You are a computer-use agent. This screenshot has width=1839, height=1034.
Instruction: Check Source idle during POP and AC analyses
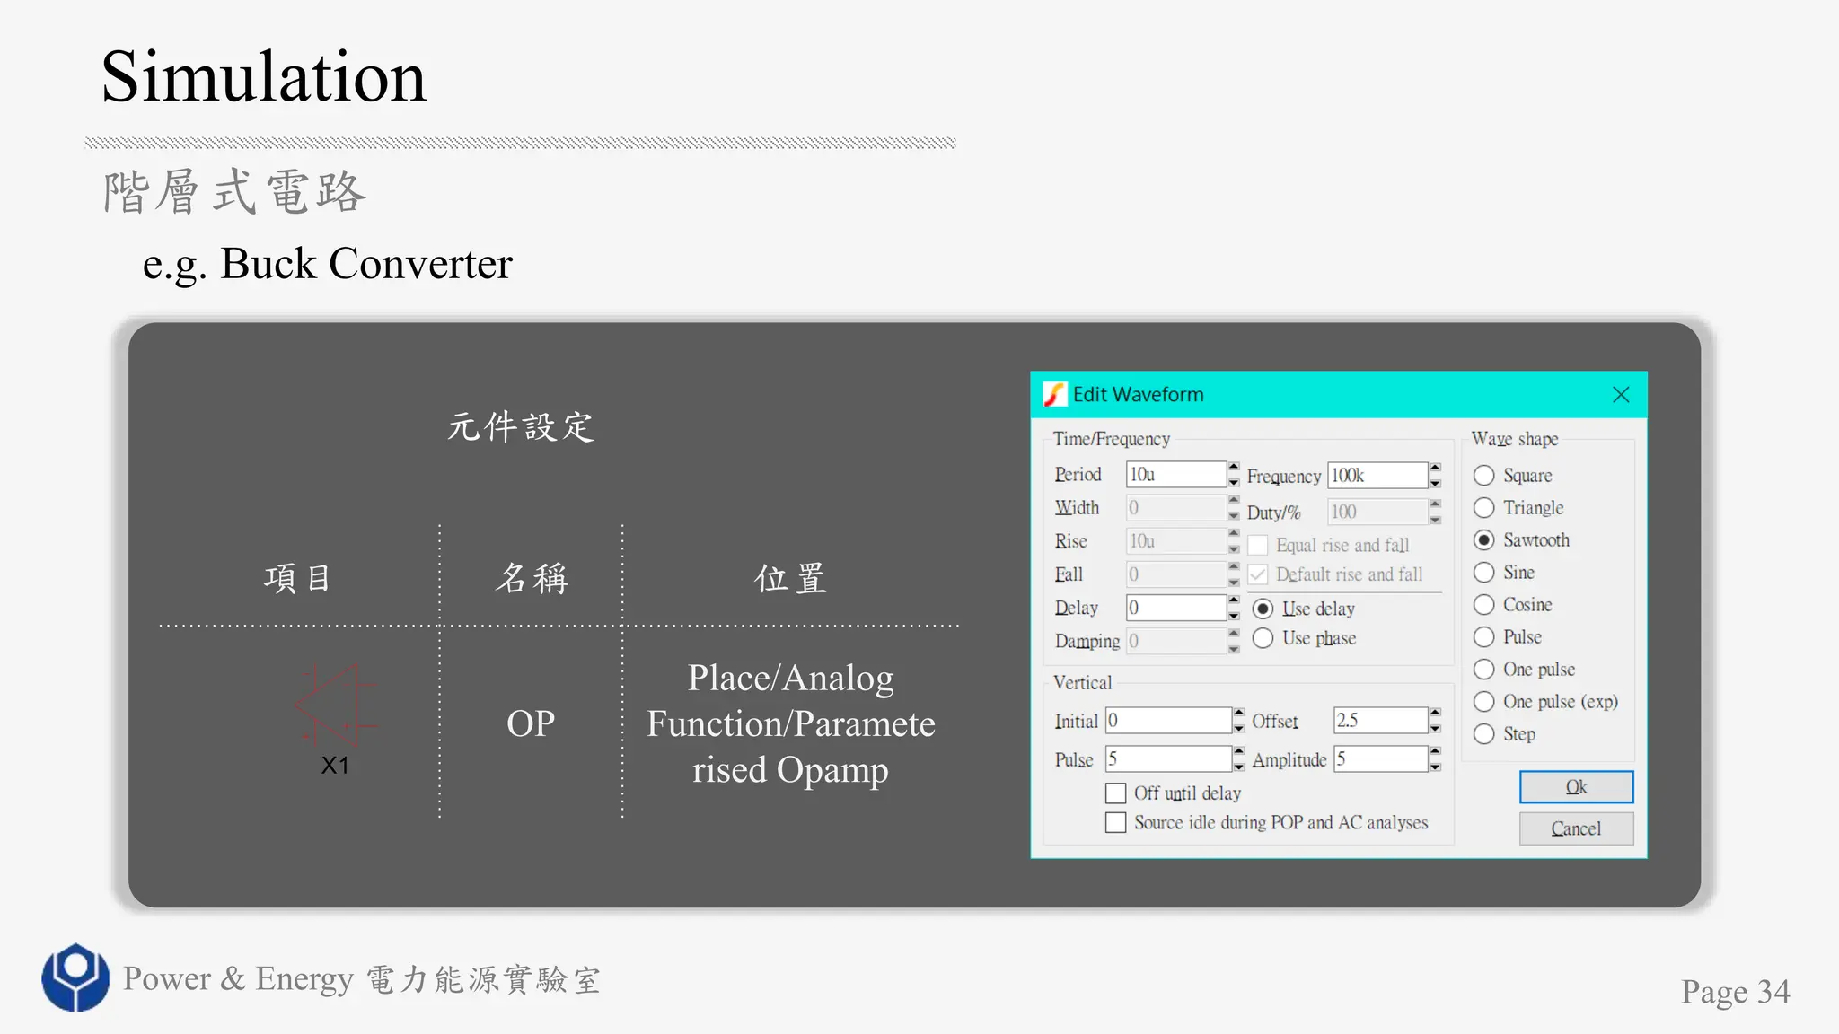click(1116, 823)
